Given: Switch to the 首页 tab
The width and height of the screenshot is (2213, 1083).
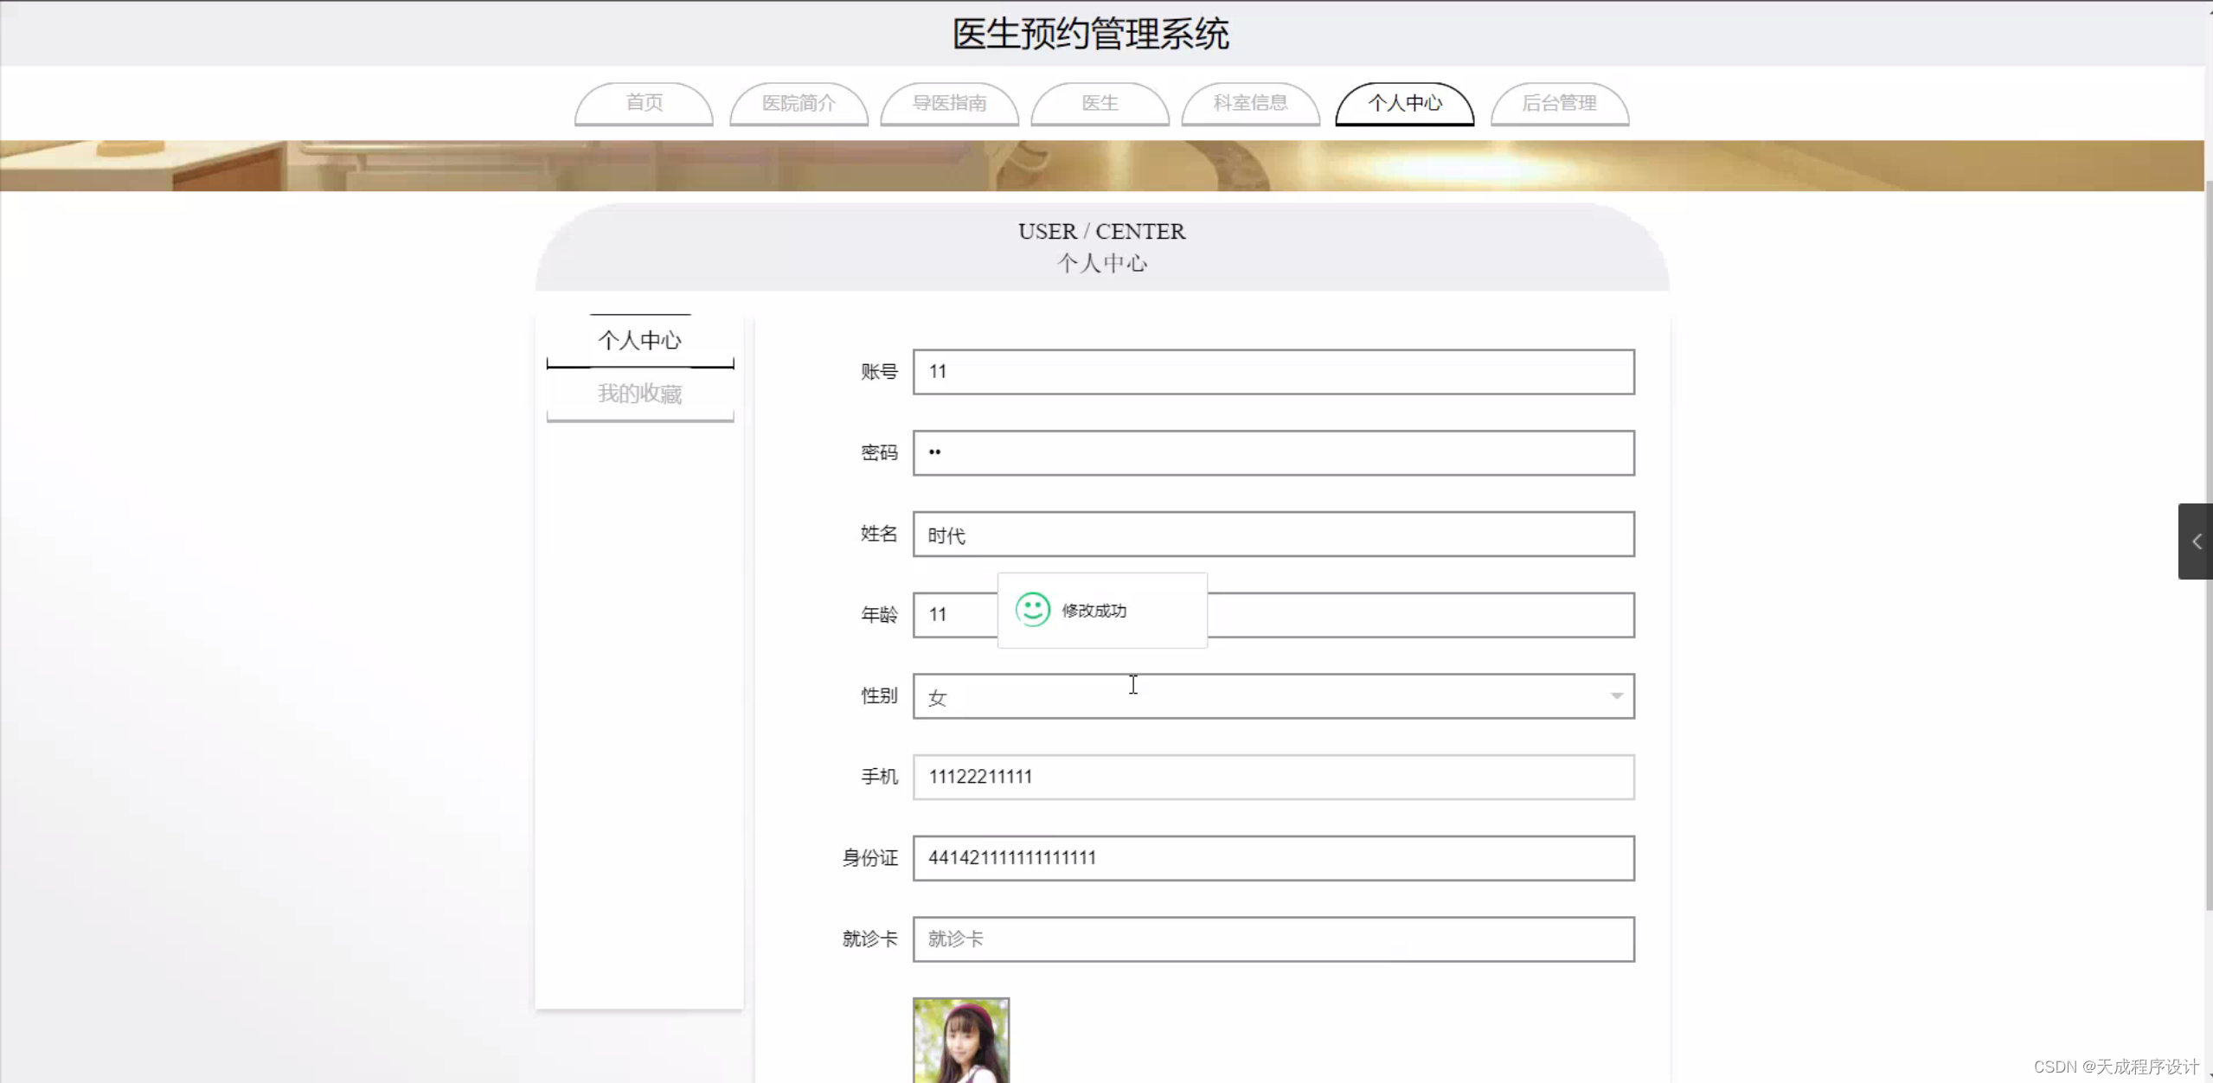Looking at the screenshot, I should [x=644, y=103].
